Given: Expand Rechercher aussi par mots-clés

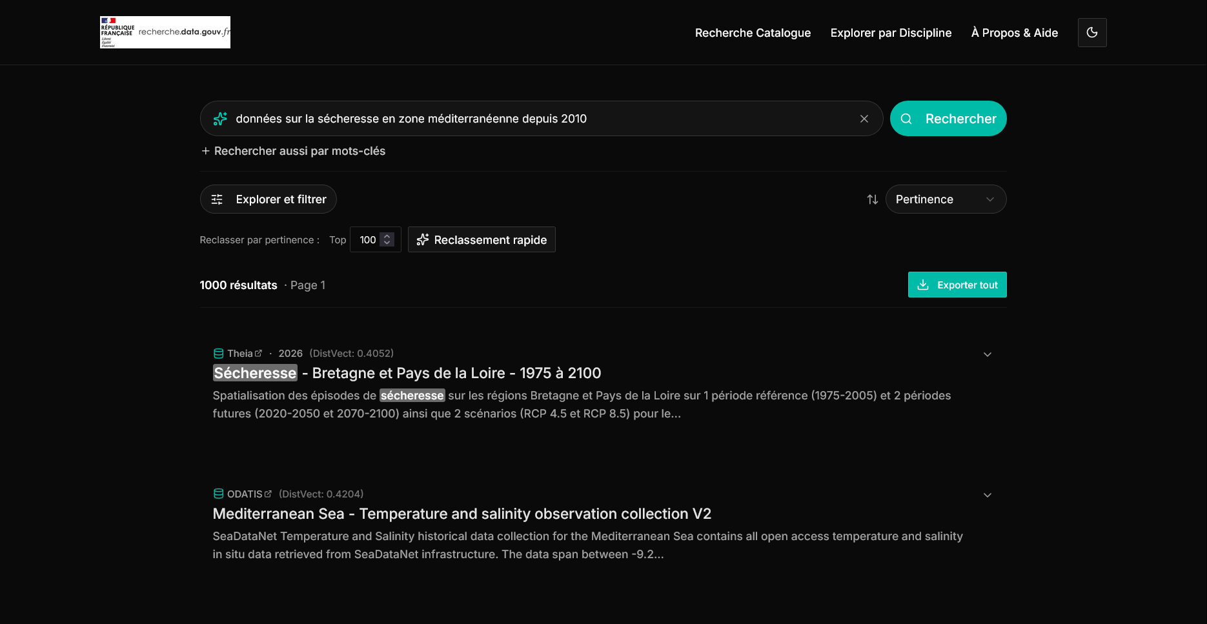Looking at the screenshot, I should [293, 151].
